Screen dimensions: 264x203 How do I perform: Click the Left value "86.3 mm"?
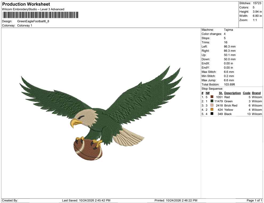230,47
